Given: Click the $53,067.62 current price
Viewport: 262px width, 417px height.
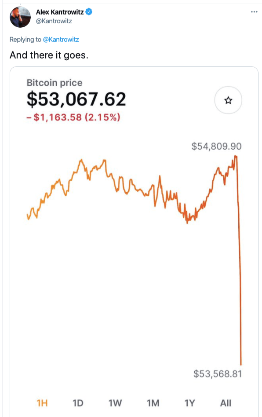Looking at the screenshot, I should (76, 99).
